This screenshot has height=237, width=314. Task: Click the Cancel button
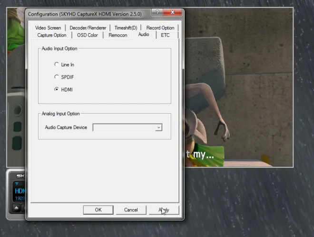[x=131, y=210]
